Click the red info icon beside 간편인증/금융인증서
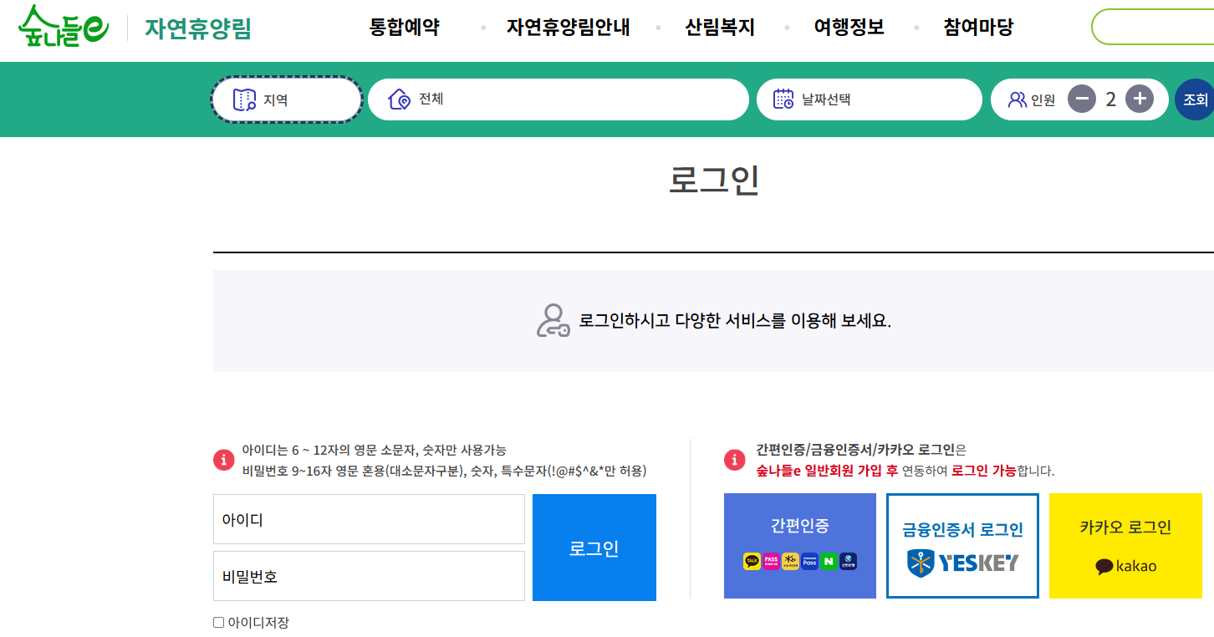The height and width of the screenshot is (637, 1214). [734, 460]
